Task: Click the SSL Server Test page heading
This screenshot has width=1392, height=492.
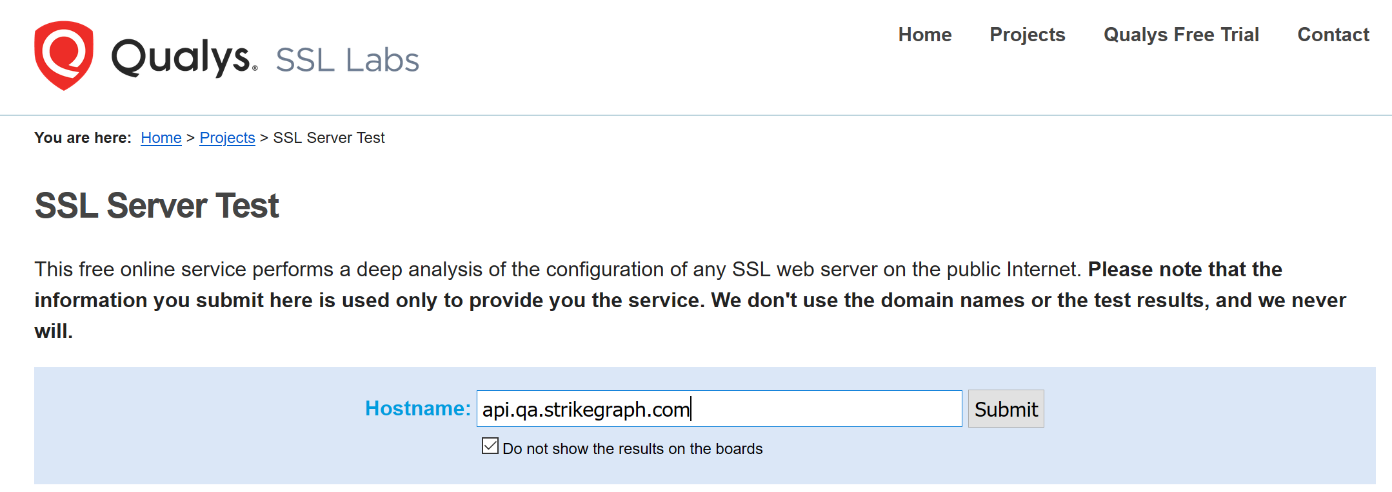Action: 157,206
